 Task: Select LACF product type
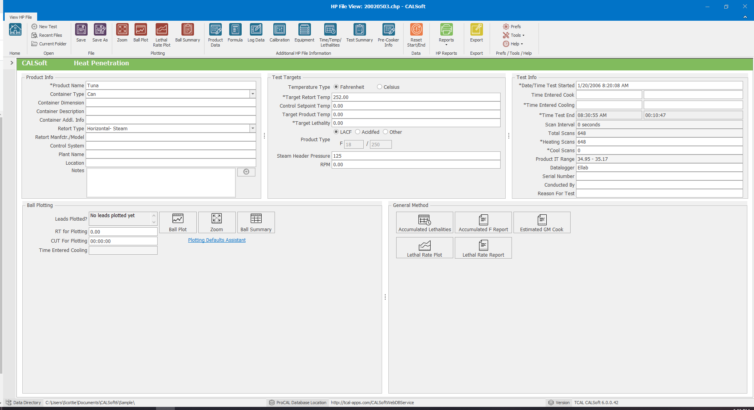(x=336, y=132)
